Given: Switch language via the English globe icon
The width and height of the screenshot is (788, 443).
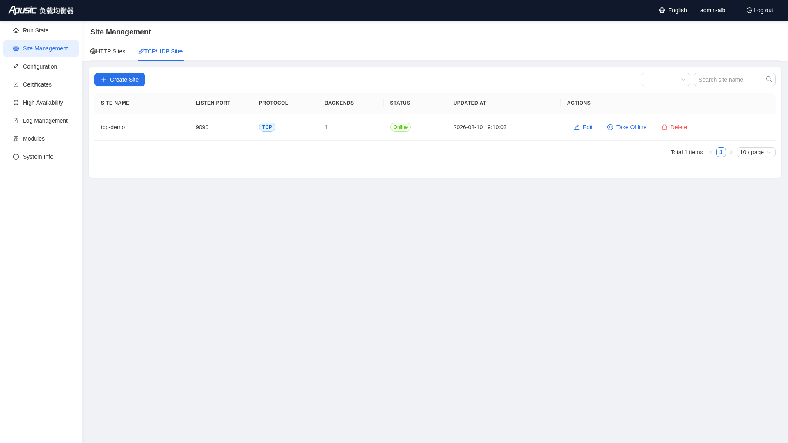Looking at the screenshot, I should pyautogui.click(x=662, y=10).
